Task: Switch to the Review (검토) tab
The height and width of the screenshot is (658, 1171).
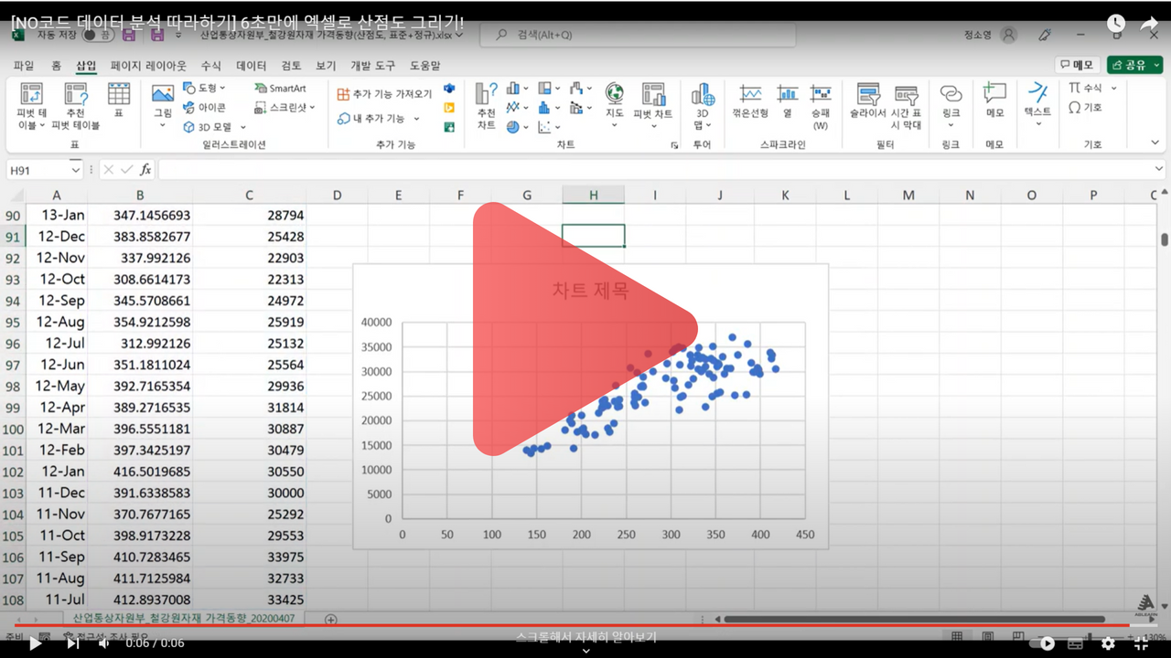Action: coord(291,66)
